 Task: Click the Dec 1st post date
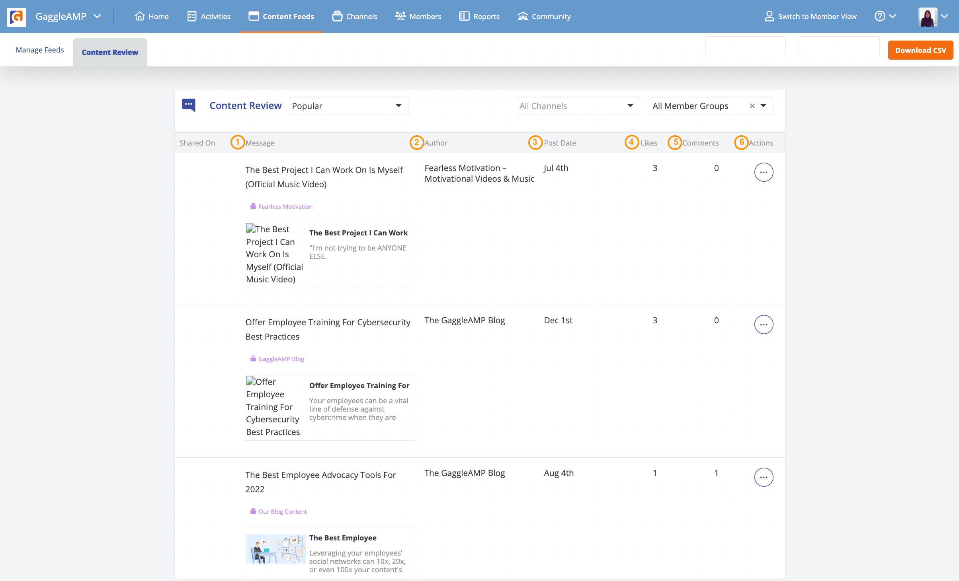click(x=558, y=320)
